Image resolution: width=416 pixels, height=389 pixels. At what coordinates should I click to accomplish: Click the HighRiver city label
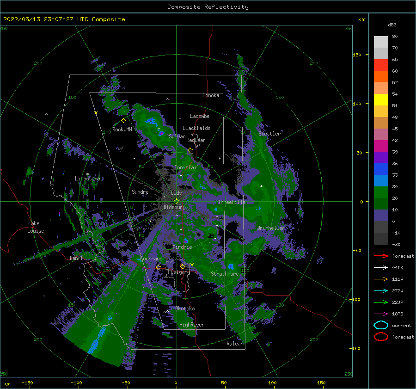click(x=192, y=325)
